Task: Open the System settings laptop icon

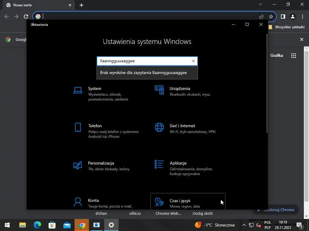Action: pos(78,90)
